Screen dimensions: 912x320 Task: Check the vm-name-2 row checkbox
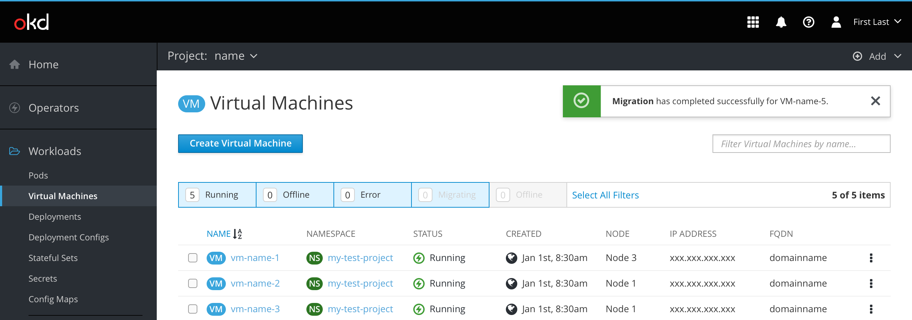(193, 283)
